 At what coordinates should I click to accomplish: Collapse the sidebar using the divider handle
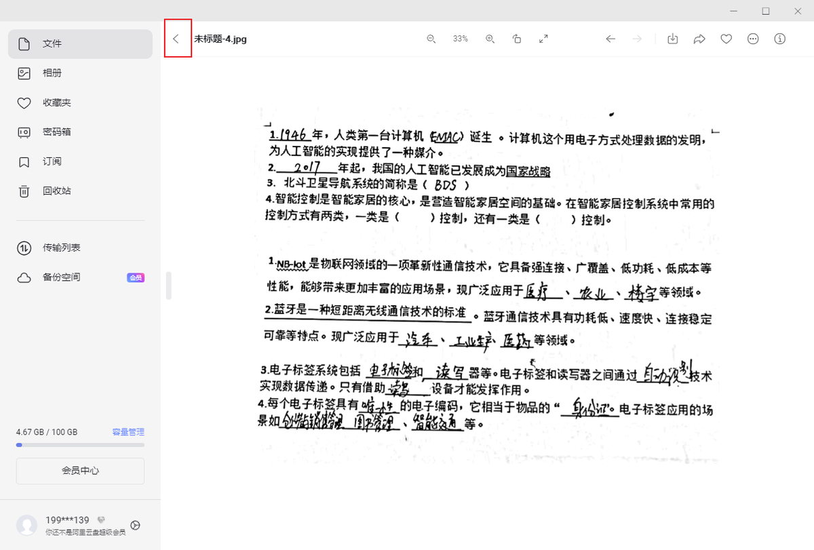point(168,286)
